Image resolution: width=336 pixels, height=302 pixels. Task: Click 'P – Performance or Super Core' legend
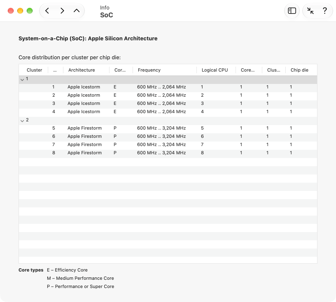(81, 287)
